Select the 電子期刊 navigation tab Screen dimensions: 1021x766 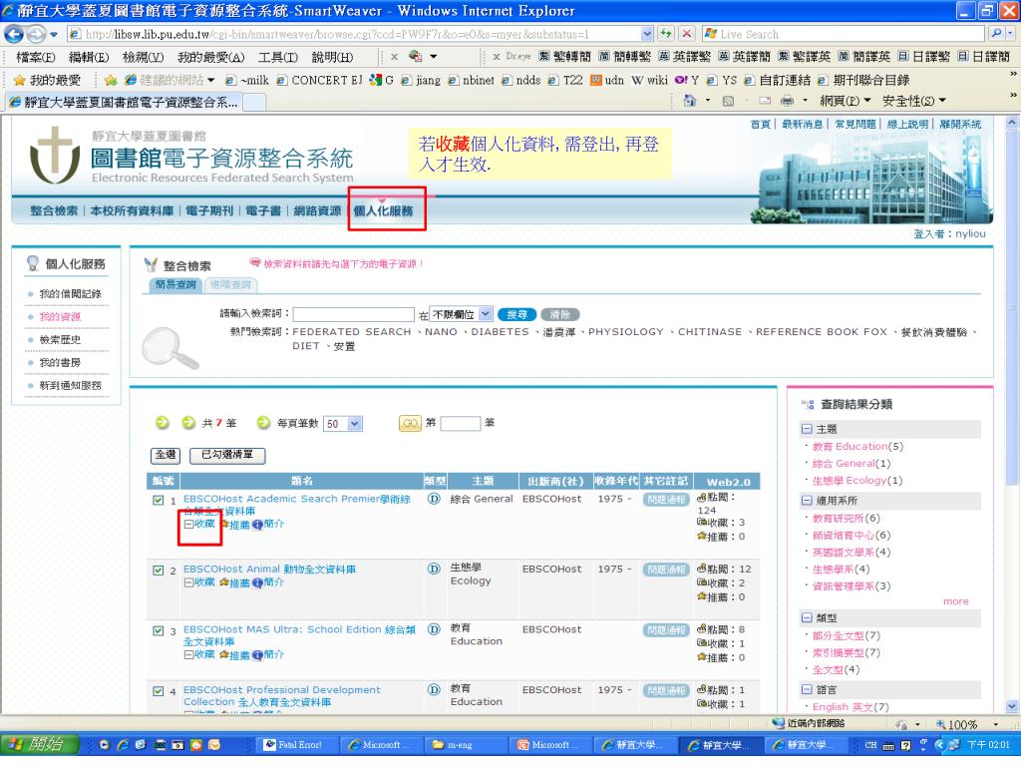209,210
